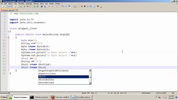Click the Cut scissors icon
Viewport: 178px width, 100px height.
(x=25, y=6)
